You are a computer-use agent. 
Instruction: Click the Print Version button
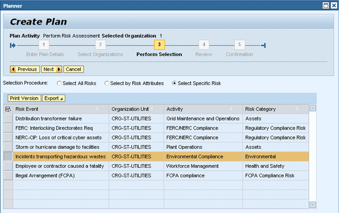(x=24, y=98)
